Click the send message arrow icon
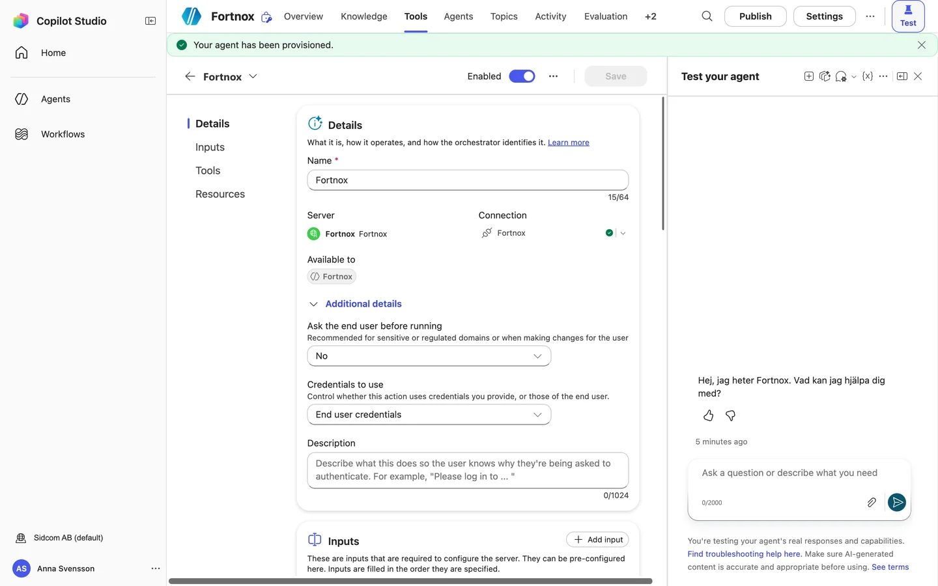The width and height of the screenshot is (938, 586). (x=897, y=502)
